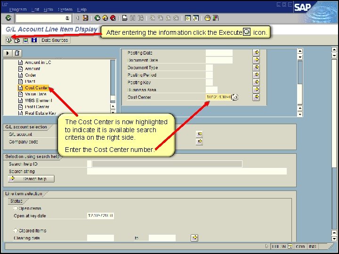
Task: Click main window scroll-down arrow
Action: tap(334, 238)
